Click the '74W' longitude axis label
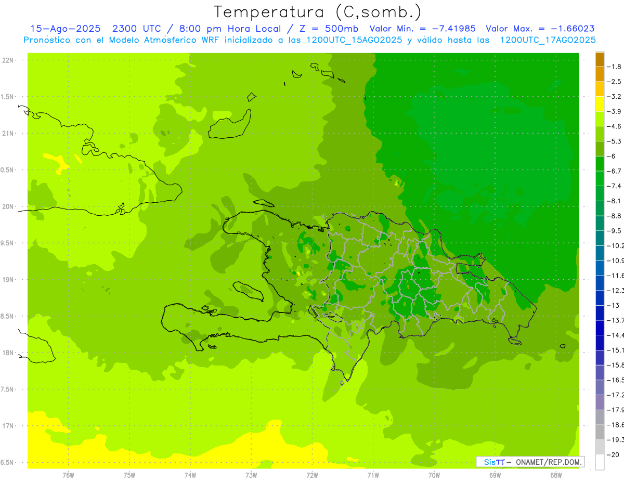This screenshot has height=482, width=624. (x=190, y=475)
